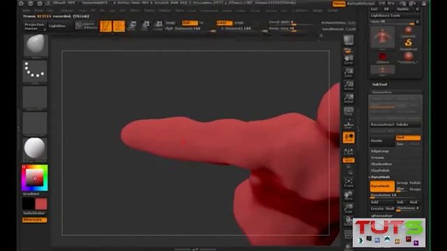Open the empty Texture slot

click(35, 123)
